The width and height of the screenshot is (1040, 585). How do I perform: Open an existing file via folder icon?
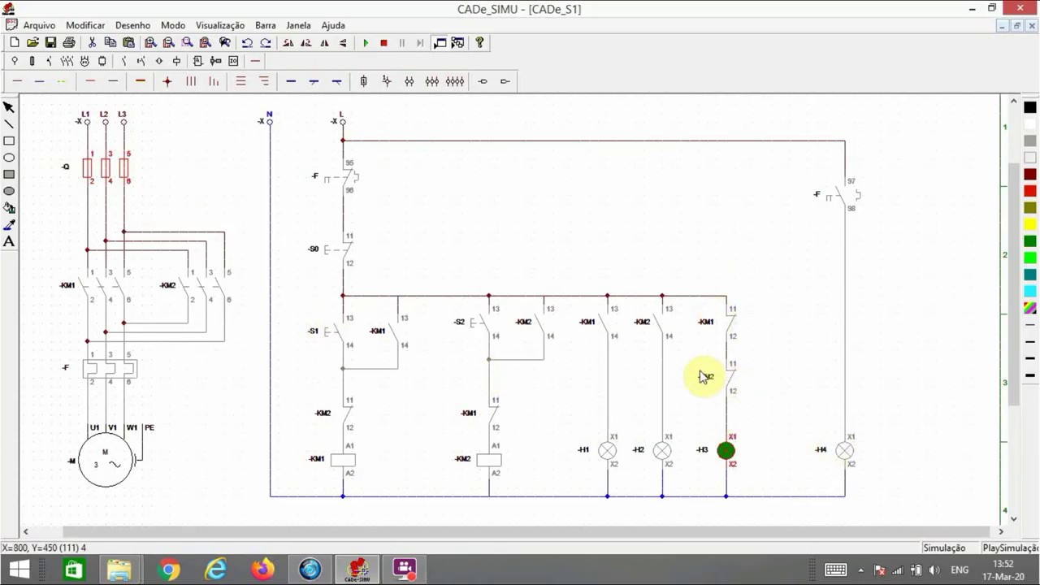[x=32, y=42]
